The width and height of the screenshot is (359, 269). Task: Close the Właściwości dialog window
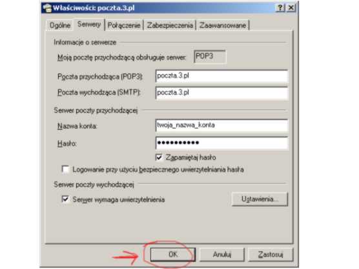(291, 8)
